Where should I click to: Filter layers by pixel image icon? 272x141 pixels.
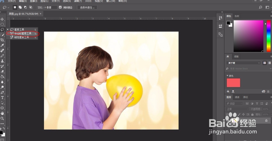click(x=247, y=104)
